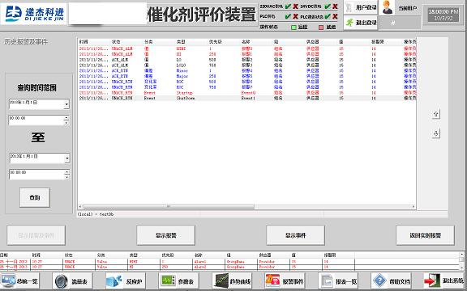Click the 时间 column header in history list

[84, 42]
